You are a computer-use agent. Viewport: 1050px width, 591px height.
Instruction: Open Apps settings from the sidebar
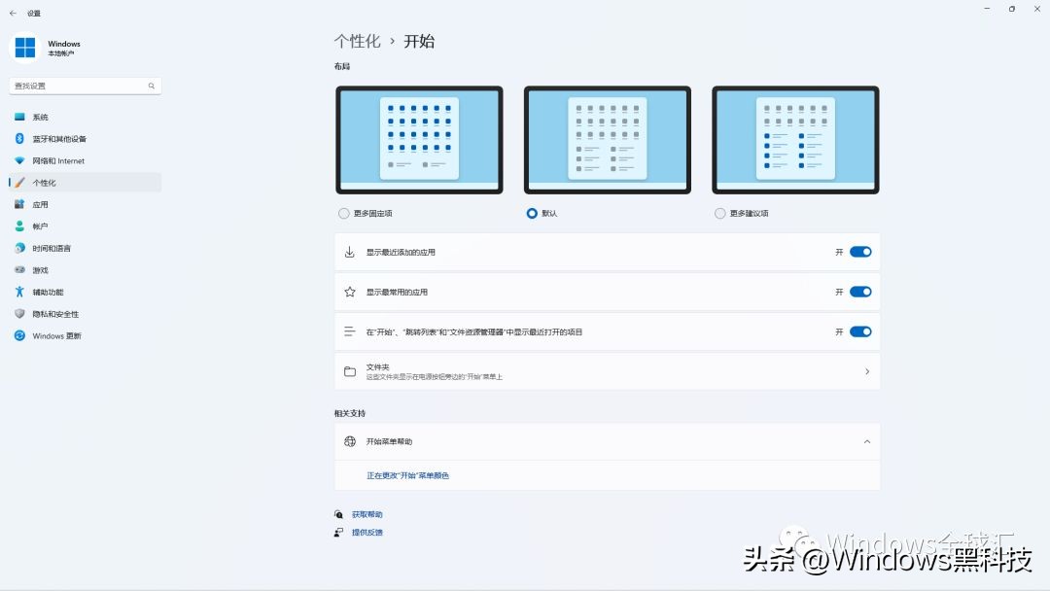click(x=39, y=204)
